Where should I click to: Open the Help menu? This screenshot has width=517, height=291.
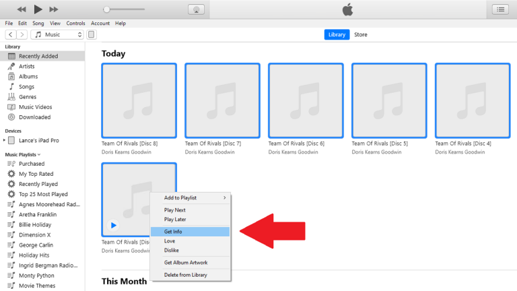(x=120, y=23)
